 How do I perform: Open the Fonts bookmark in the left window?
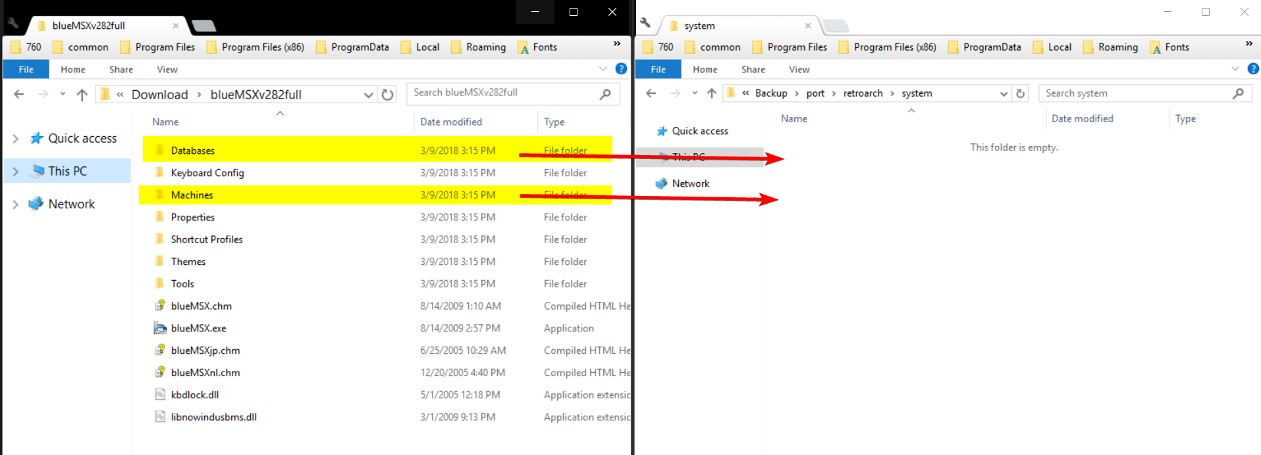(x=538, y=47)
